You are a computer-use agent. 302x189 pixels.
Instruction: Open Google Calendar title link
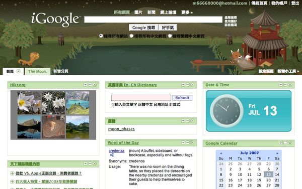[x=221, y=143]
